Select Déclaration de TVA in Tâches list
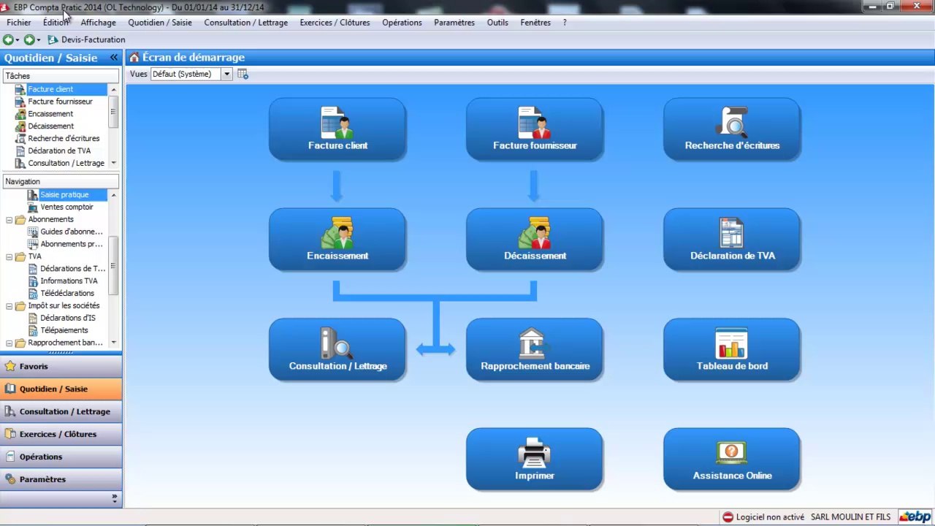The width and height of the screenshot is (935, 526). (59, 150)
